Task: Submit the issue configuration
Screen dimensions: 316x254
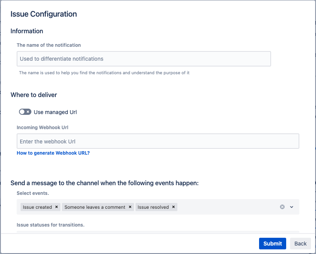Action: click(x=273, y=244)
